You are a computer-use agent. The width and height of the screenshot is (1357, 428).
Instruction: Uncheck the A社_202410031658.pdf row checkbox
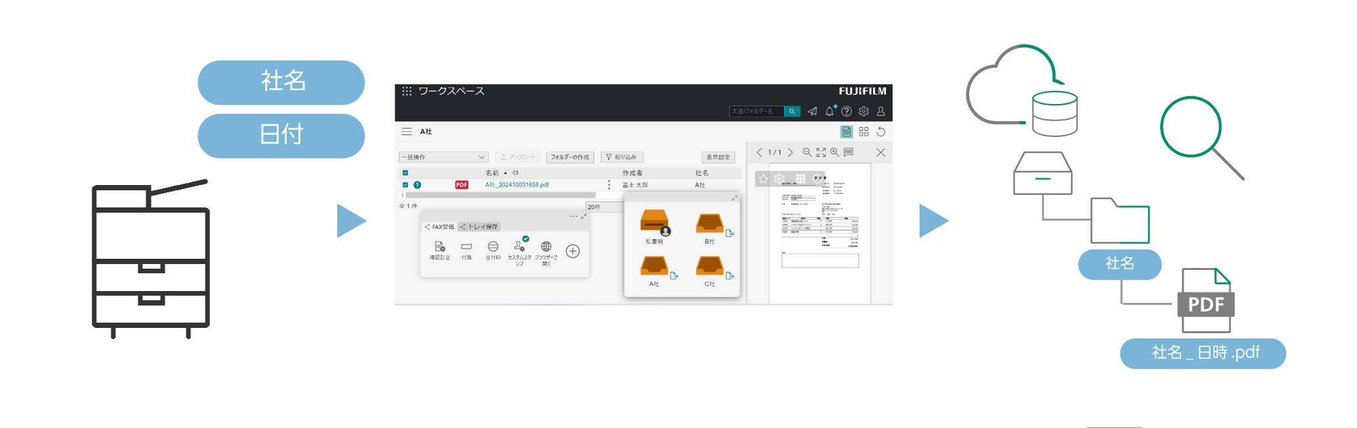pos(405,185)
